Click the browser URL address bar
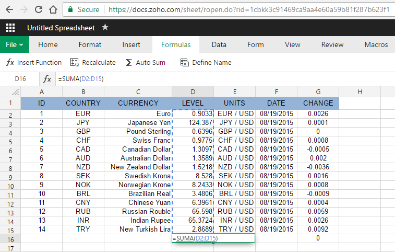 pos(249,9)
